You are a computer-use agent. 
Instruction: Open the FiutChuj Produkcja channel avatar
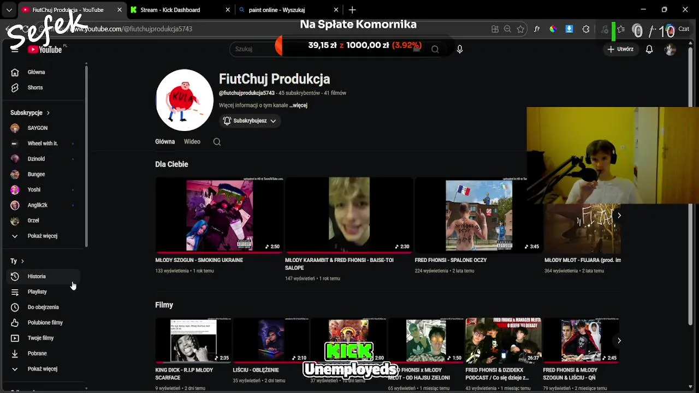pos(185,100)
